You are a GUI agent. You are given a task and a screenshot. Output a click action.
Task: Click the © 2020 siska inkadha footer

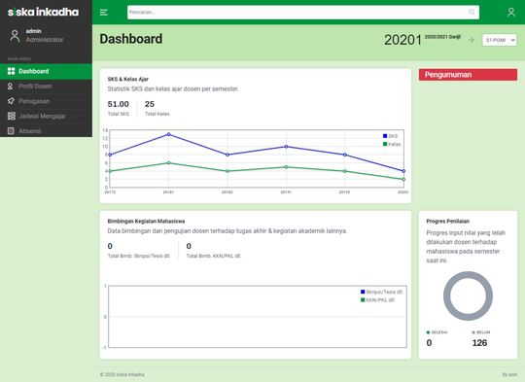122,374
